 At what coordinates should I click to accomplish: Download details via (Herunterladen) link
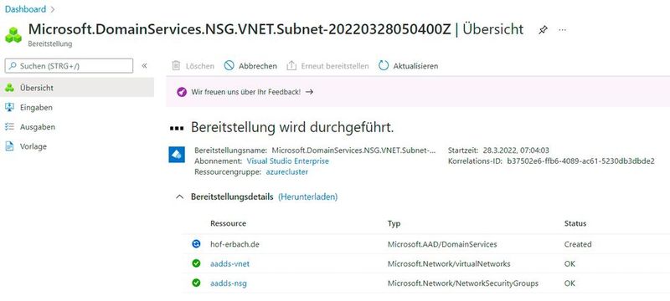[307, 197]
